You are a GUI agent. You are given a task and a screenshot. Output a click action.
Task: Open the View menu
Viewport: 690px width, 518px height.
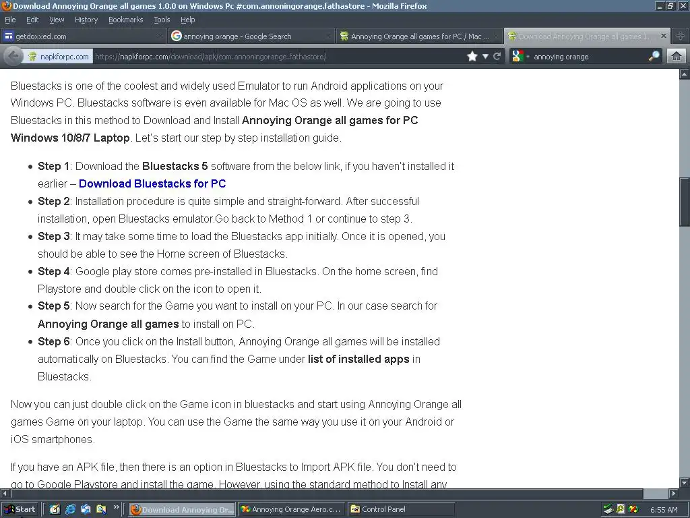57,20
